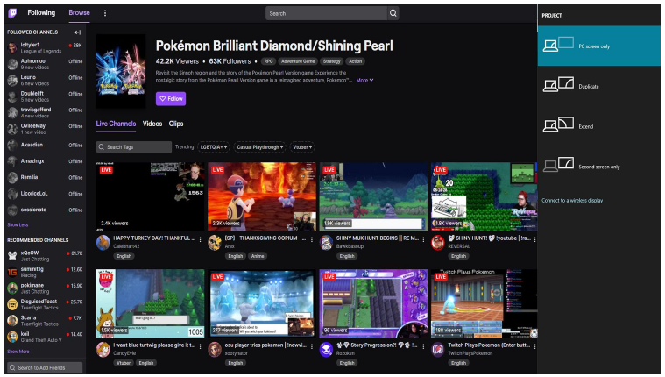Click Adventure Game category tag
Screen dimensions: 665x377
[x=298, y=61]
